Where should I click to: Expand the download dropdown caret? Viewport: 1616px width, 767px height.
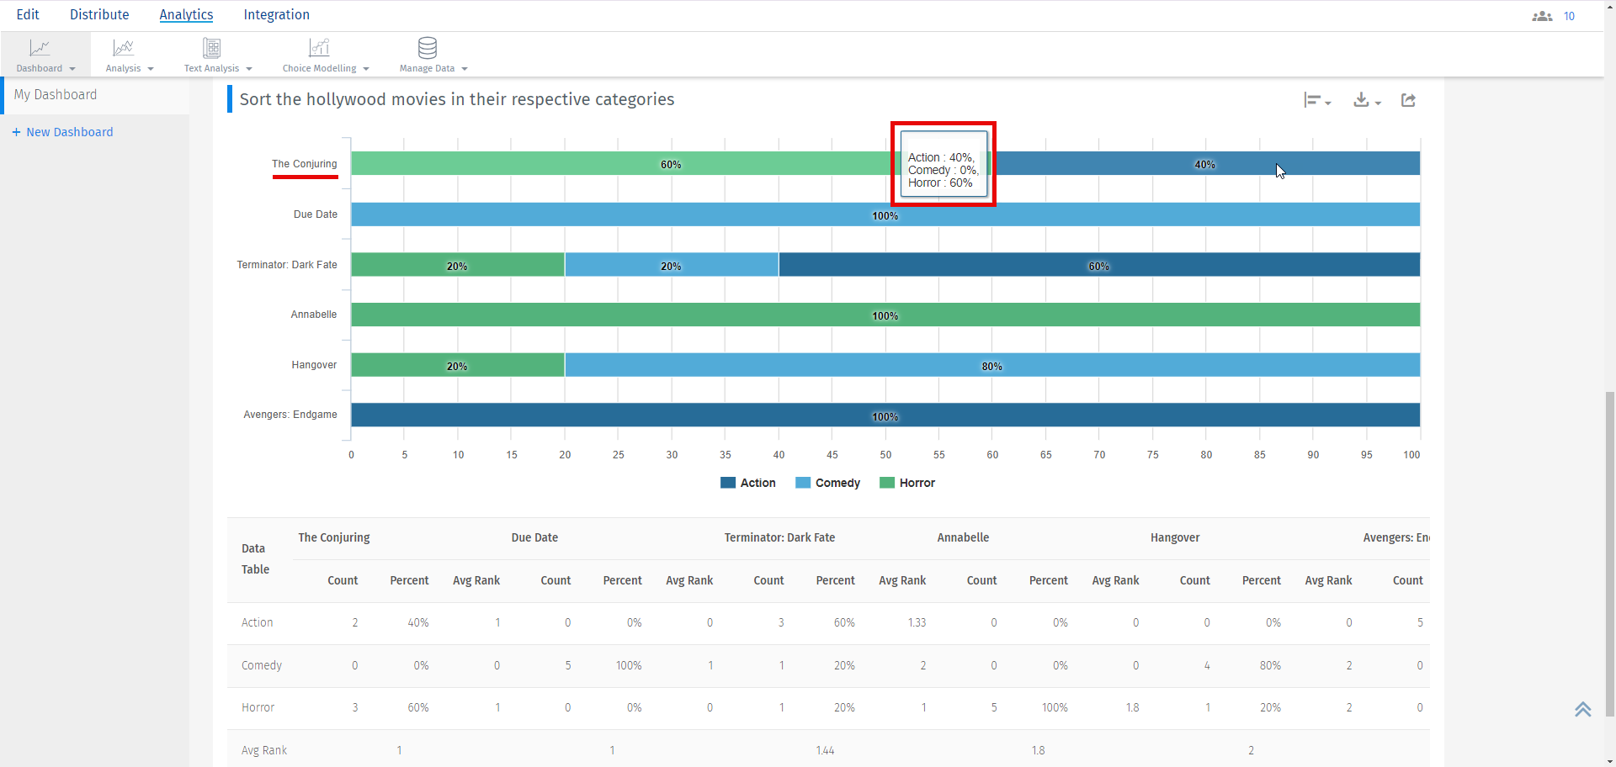click(1378, 103)
